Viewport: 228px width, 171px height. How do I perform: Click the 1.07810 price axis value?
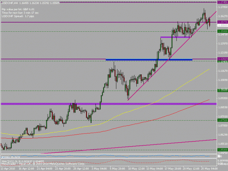click(x=223, y=116)
